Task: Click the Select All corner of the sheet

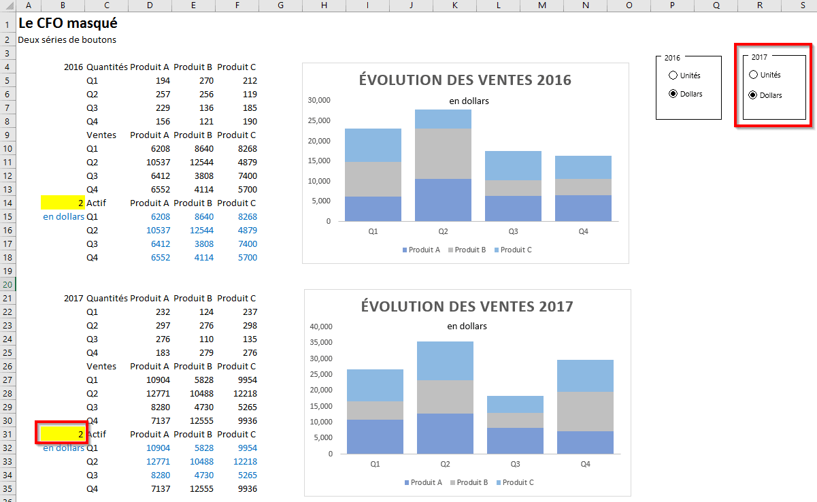Action: [7, 5]
